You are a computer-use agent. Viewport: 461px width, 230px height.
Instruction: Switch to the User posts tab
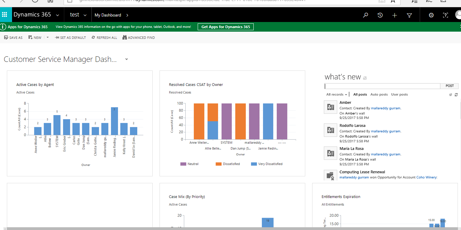[399, 95]
